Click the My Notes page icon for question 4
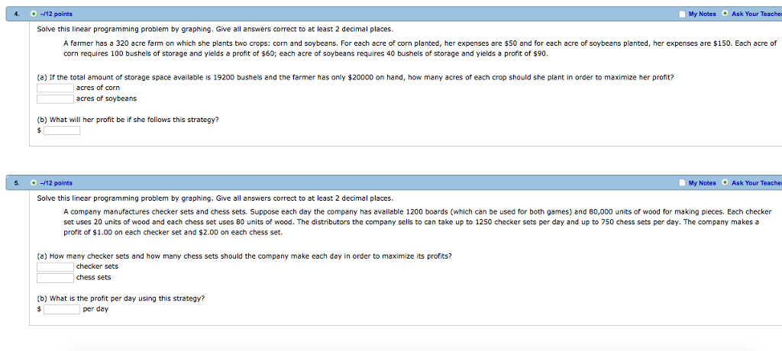This screenshot has height=351, width=782. pyautogui.click(x=681, y=14)
